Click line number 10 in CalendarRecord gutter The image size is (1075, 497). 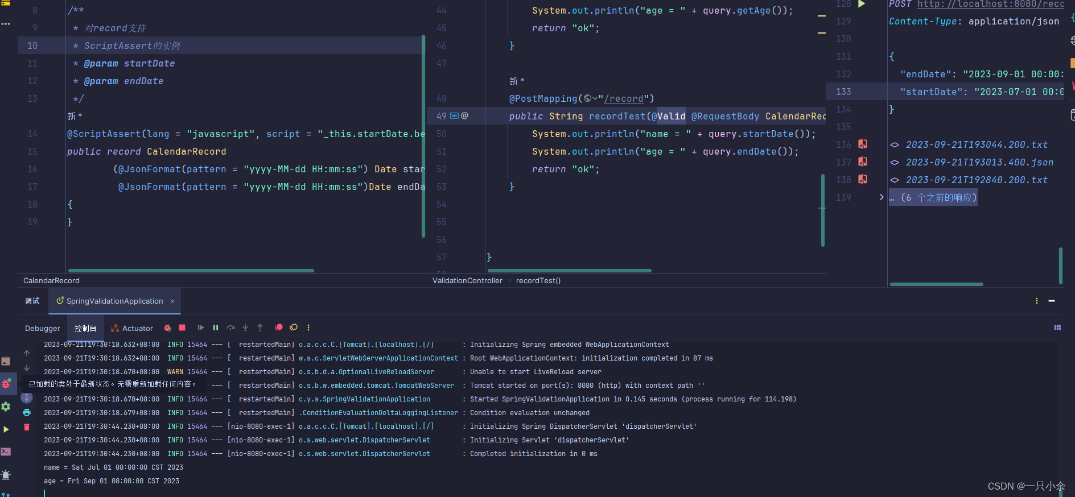pos(32,45)
